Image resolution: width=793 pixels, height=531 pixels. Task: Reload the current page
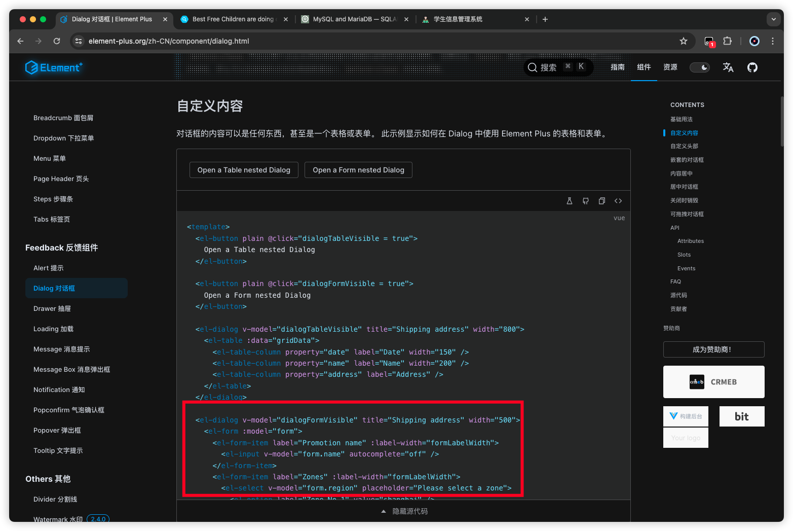[x=57, y=41]
